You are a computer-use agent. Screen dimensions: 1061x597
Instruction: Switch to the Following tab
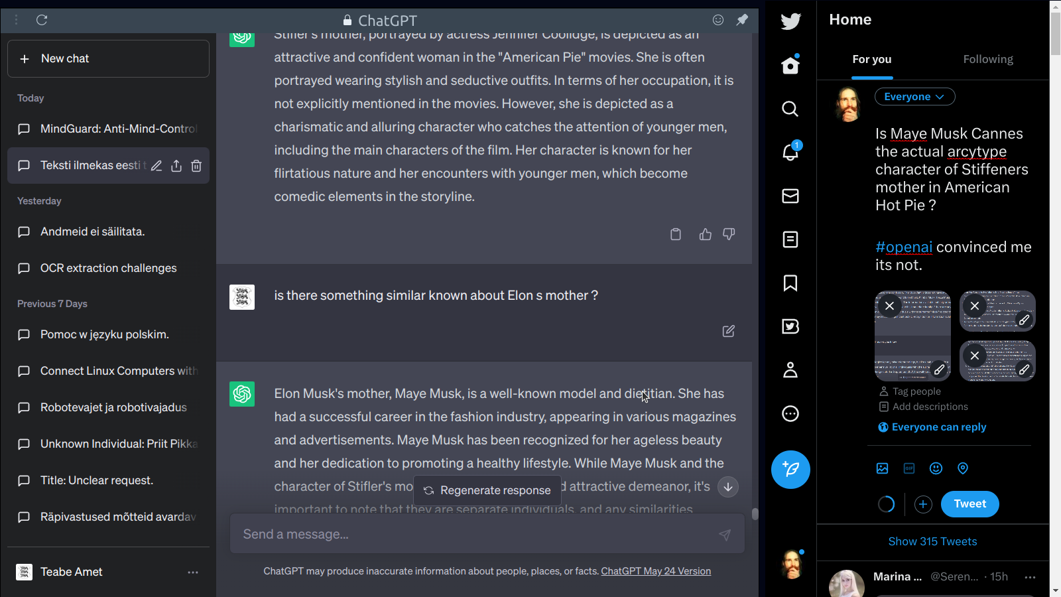988,59
